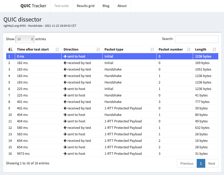The height and width of the screenshot is (175, 224).
Task: Select the 632 bytes length cell
Action: click(206, 128)
